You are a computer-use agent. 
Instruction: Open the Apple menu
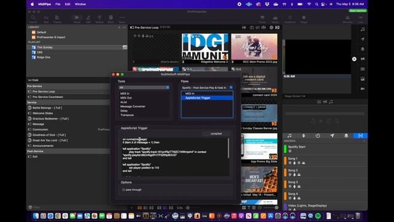(32, 4)
